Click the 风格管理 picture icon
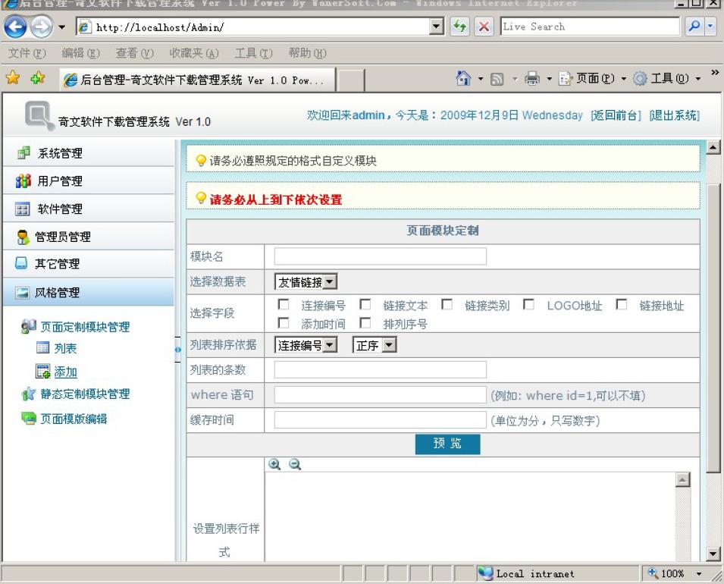724x584 pixels. (x=22, y=293)
